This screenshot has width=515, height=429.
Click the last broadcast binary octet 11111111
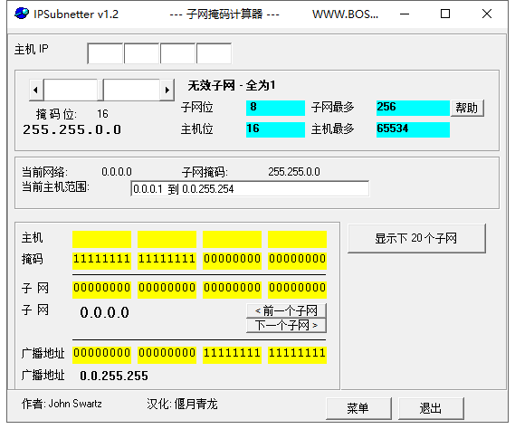(297, 354)
